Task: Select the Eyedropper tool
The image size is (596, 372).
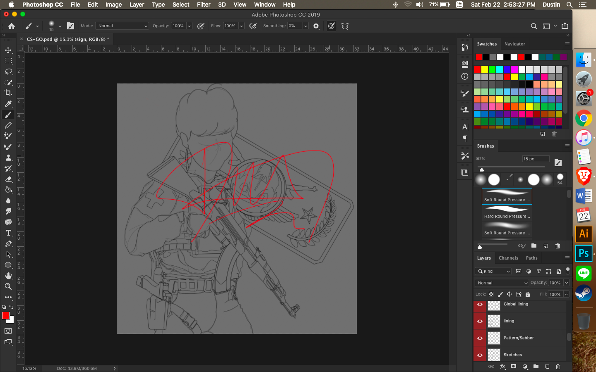Action: click(x=8, y=104)
